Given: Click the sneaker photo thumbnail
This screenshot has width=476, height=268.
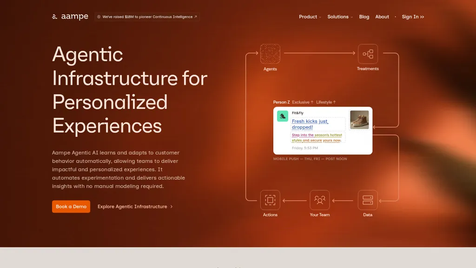Looking at the screenshot, I should (x=359, y=120).
